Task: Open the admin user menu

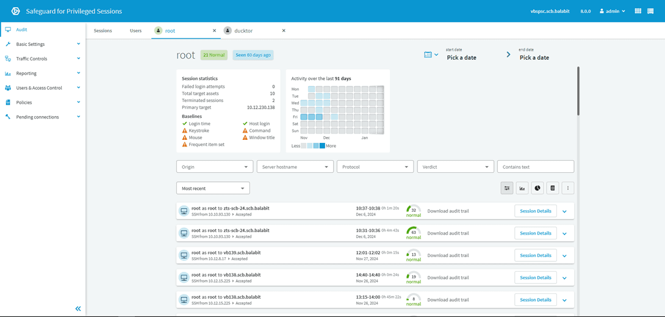Action: [x=613, y=12]
